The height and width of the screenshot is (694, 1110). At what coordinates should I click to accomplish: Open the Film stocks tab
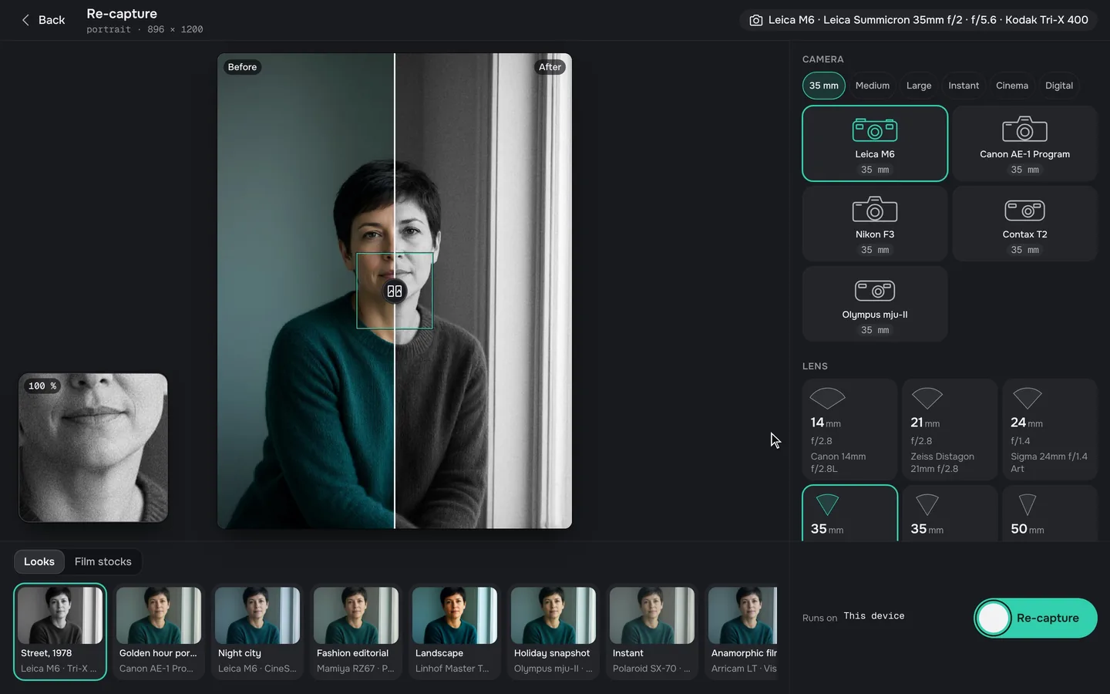(x=103, y=561)
